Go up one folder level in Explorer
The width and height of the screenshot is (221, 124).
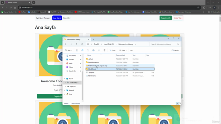pyautogui.click(x=77, y=44)
